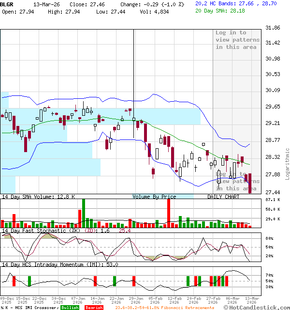Viewport: 290px width, 310px height.
Task: Click the 'DAILY CHART' label
Action: click(223, 197)
